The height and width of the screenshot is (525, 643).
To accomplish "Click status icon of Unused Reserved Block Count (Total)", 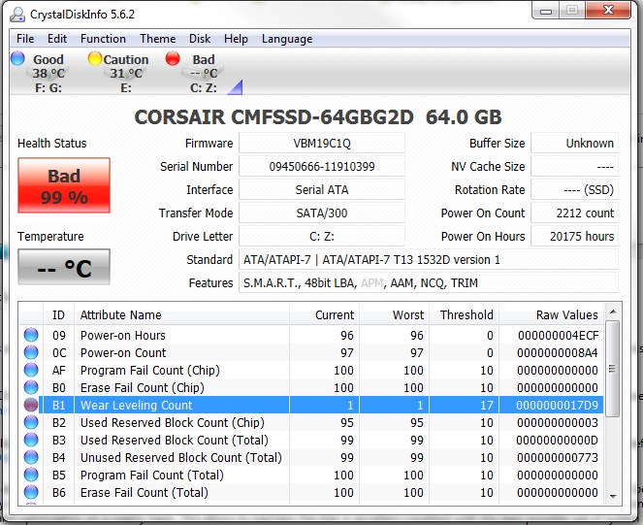I will click(x=31, y=457).
